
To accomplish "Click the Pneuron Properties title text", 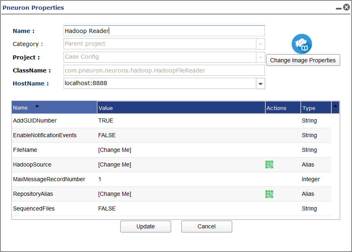I will [33, 8].
